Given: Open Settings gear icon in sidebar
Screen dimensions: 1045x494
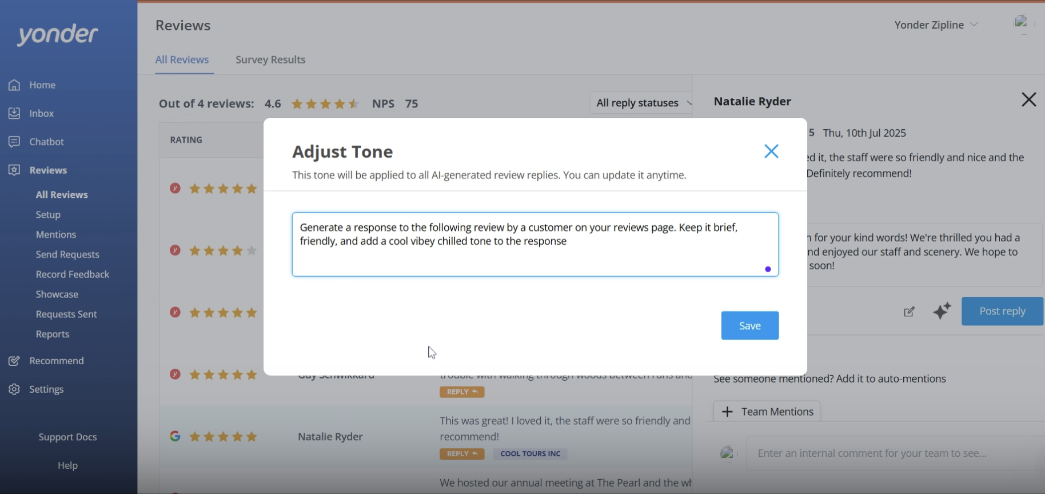Looking at the screenshot, I should pyautogui.click(x=14, y=389).
